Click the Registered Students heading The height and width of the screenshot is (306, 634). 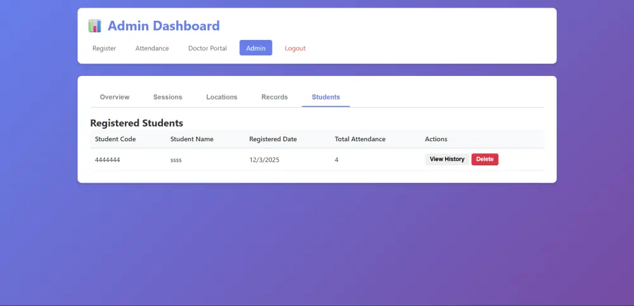tap(137, 123)
